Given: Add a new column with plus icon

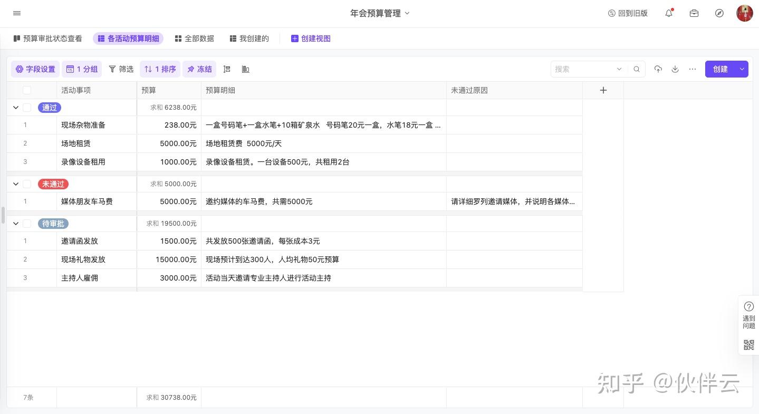Looking at the screenshot, I should [603, 90].
